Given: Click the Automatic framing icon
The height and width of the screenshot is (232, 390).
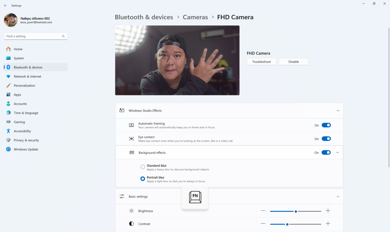Looking at the screenshot, I should click(x=131, y=125).
